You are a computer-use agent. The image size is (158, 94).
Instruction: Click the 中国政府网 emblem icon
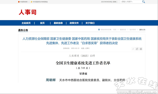tap(19, 2)
